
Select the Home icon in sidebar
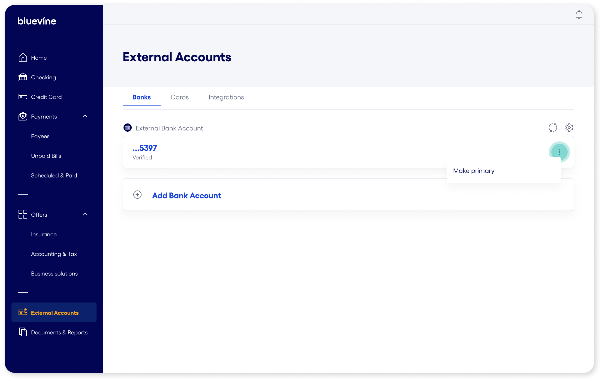point(23,58)
